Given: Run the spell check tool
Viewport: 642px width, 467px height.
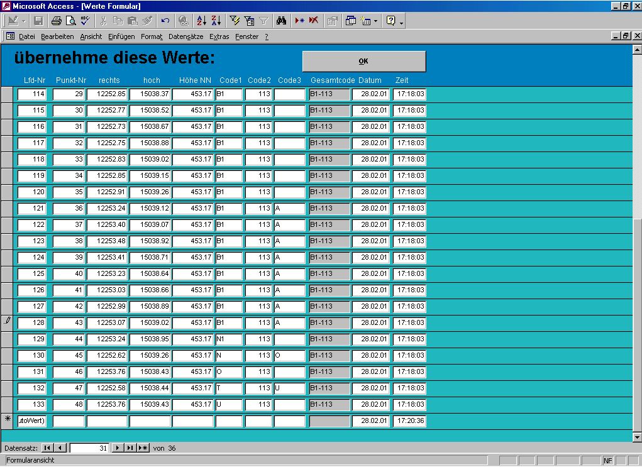Looking at the screenshot, I should (86, 21).
